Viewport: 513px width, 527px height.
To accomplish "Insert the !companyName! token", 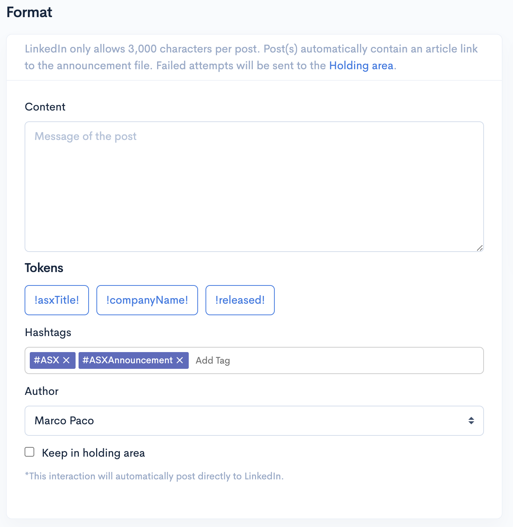I will click(x=147, y=300).
